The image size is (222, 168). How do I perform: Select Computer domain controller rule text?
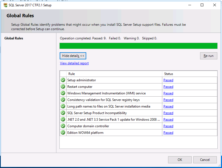coord(88,126)
